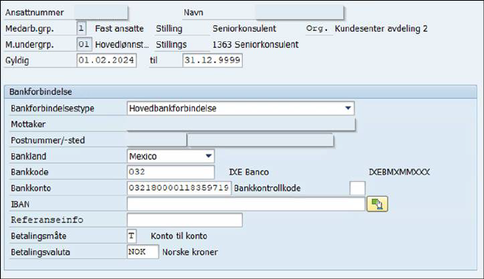Click the Ansattnummer field
484x279 pixels.
pyautogui.click(x=101, y=13)
